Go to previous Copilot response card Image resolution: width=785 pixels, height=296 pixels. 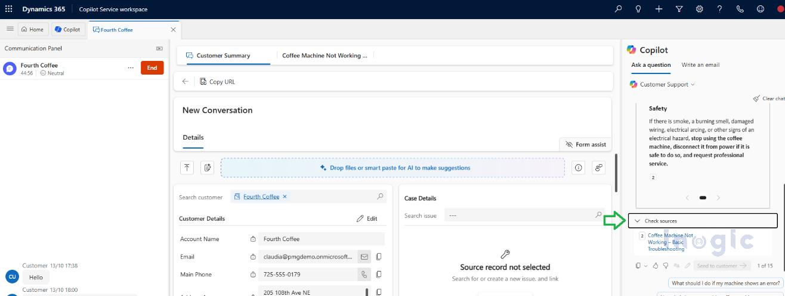click(687, 198)
